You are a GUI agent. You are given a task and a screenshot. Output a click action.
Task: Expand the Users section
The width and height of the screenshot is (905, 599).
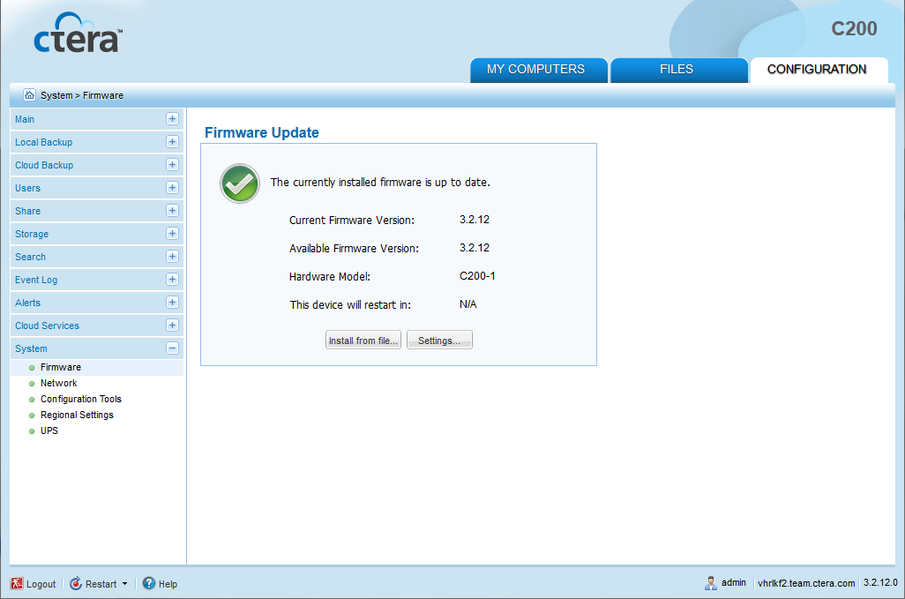[x=172, y=188]
